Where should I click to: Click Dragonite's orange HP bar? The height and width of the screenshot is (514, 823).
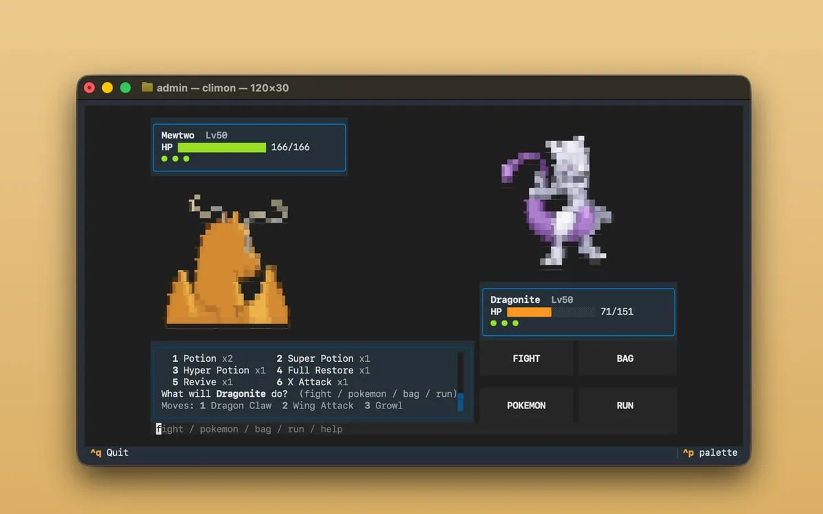point(529,312)
